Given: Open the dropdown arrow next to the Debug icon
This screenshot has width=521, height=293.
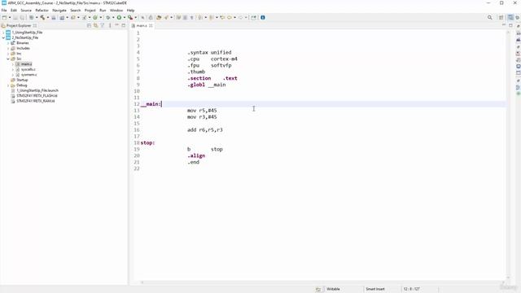Looking at the screenshot, I should 113,18.
